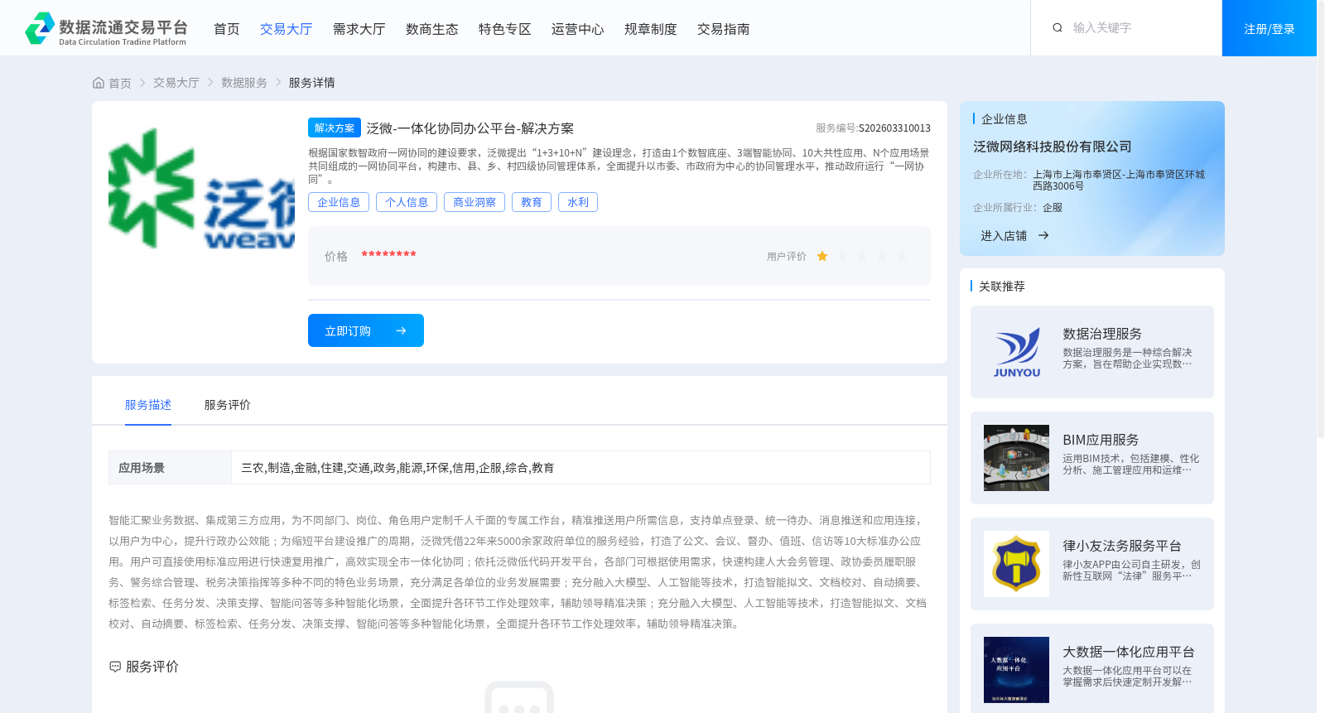
Task: Click the third user rating star
Action: click(x=862, y=257)
